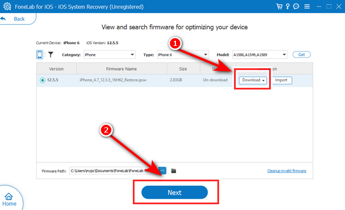
Task: Open the hamburger menu icon
Action: [x=307, y=6]
